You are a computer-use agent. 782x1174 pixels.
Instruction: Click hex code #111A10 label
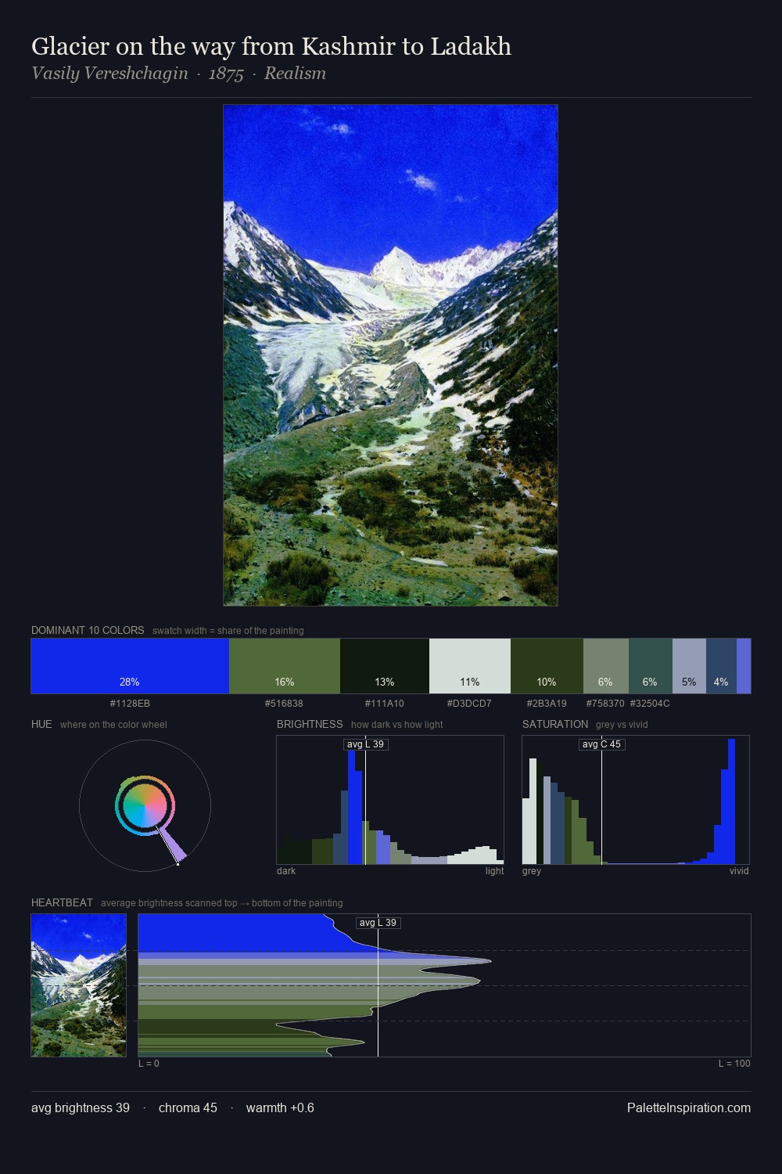point(384,704)
